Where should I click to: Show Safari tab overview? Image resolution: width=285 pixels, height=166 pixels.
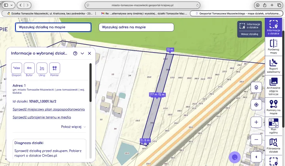click(x=279, y=5)
